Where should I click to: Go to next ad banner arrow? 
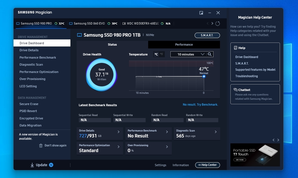tap(278, 140)
